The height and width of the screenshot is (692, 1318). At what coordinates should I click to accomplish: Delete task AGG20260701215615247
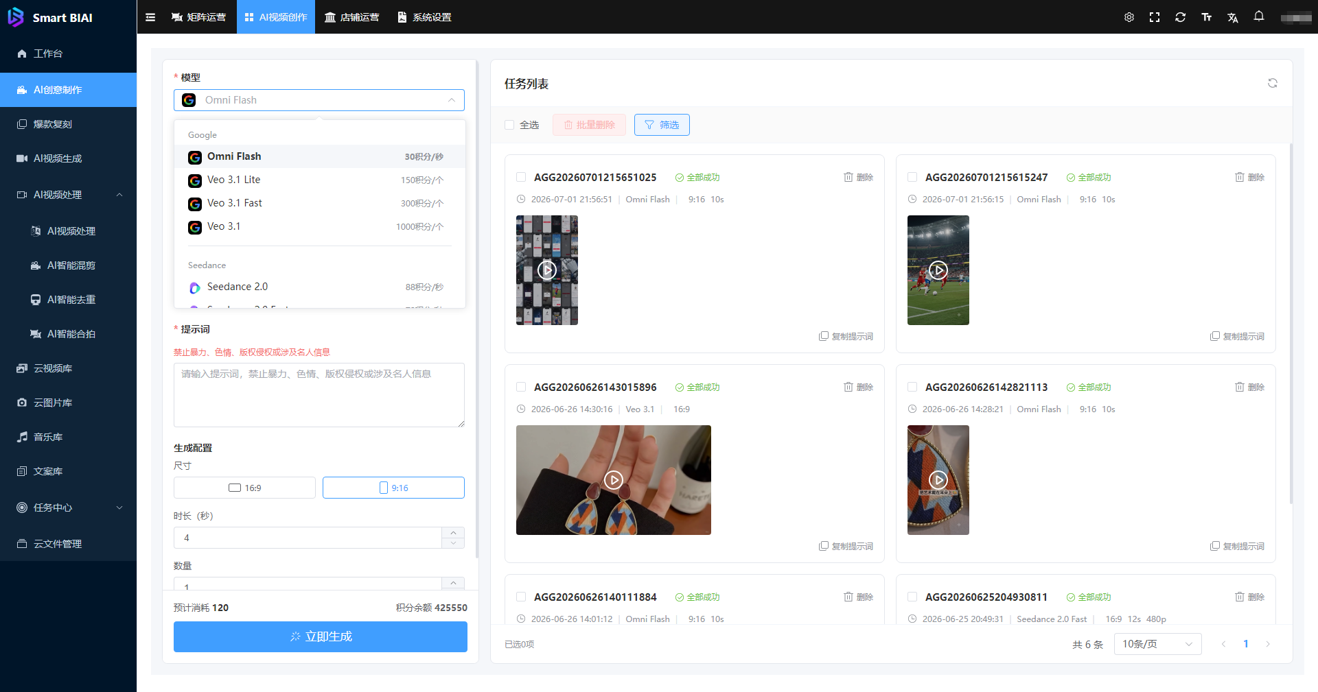1249,177
